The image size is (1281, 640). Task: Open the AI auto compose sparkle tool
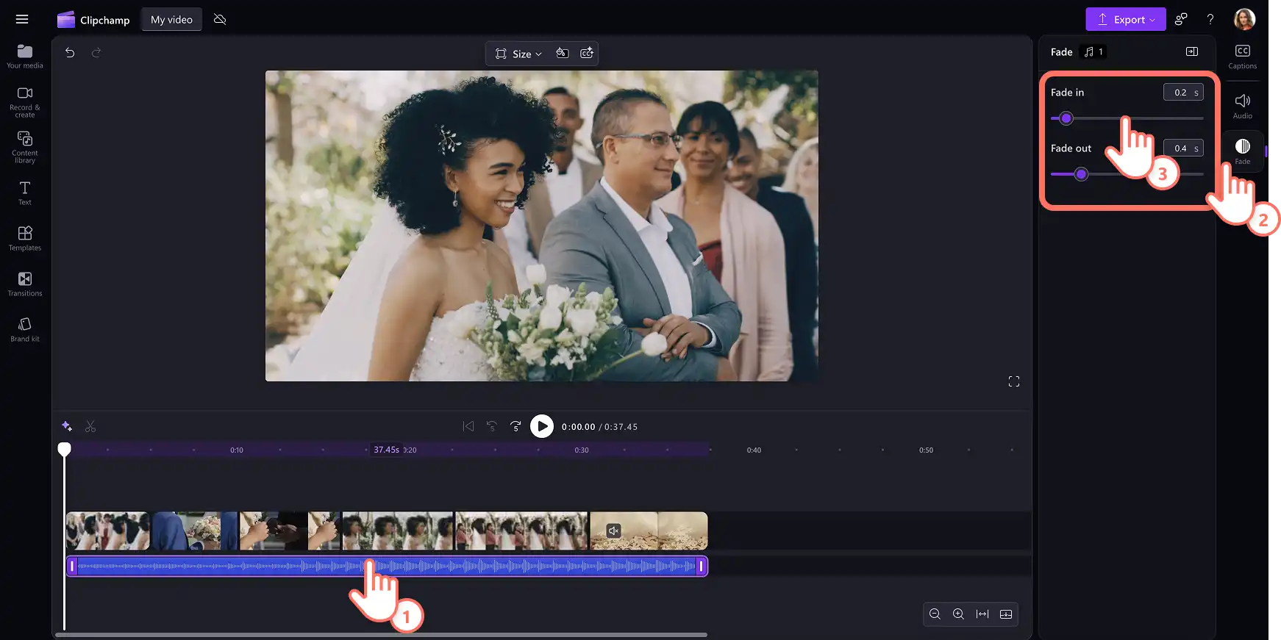(x=67, y=426)
